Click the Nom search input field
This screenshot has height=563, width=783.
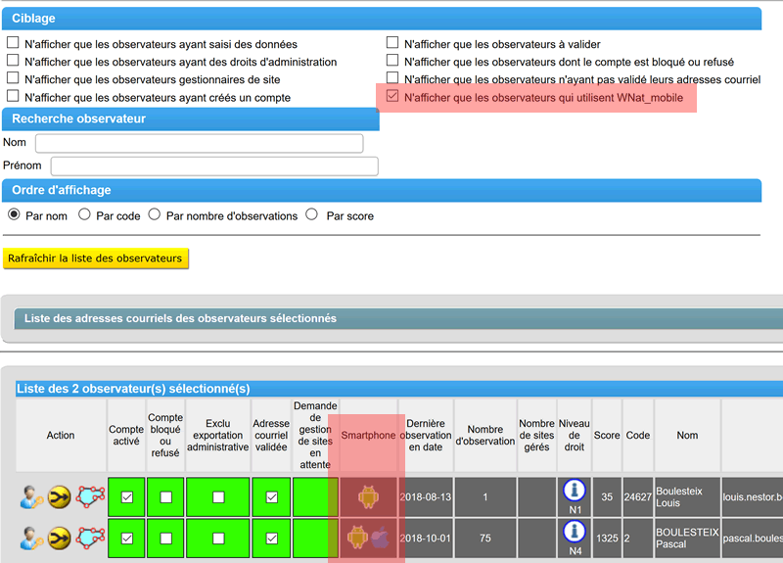tap(200, 143)
